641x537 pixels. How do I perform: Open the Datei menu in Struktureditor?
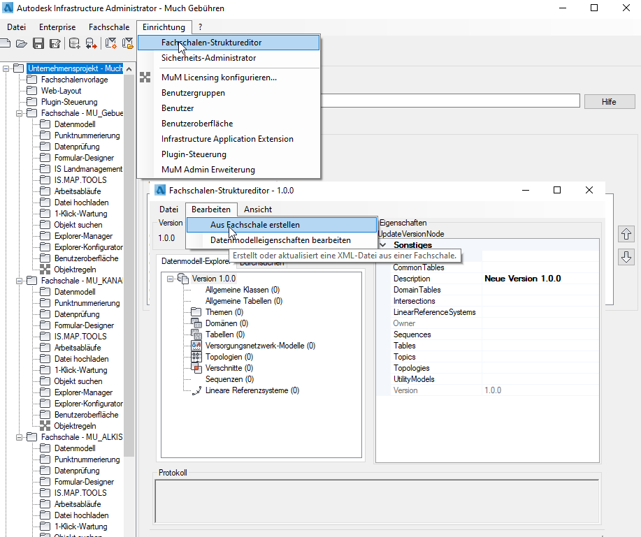click(169, 209)
